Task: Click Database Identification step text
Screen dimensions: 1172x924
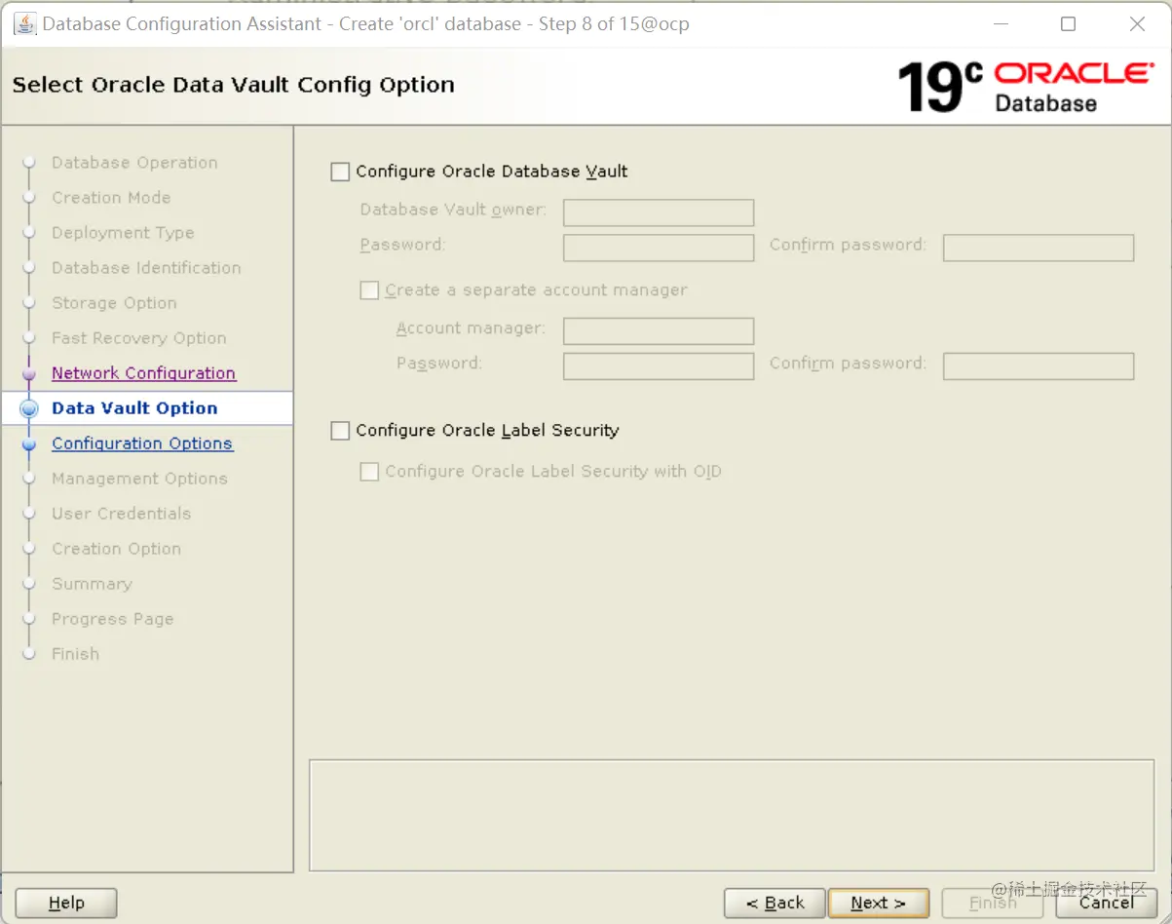Action: tap(146, 268)
